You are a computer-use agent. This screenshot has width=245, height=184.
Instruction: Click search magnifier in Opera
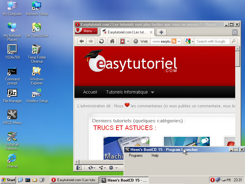pyautogui.click(x=234, y=41)
